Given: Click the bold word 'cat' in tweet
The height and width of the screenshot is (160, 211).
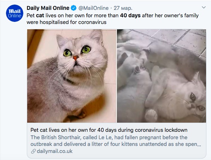Looking at the screenshot, I should (x=40, y=16).
